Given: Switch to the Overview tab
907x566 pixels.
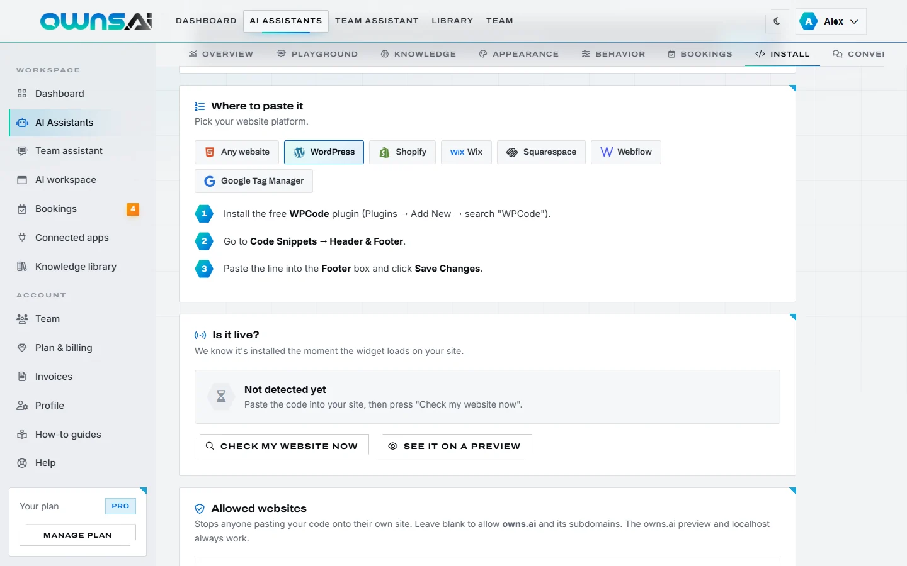Looking at the screenshot, I should pyautogui.click(x=221, y=54).
